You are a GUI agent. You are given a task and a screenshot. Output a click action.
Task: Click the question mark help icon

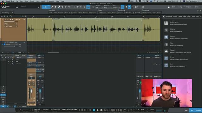click(74, 7)
